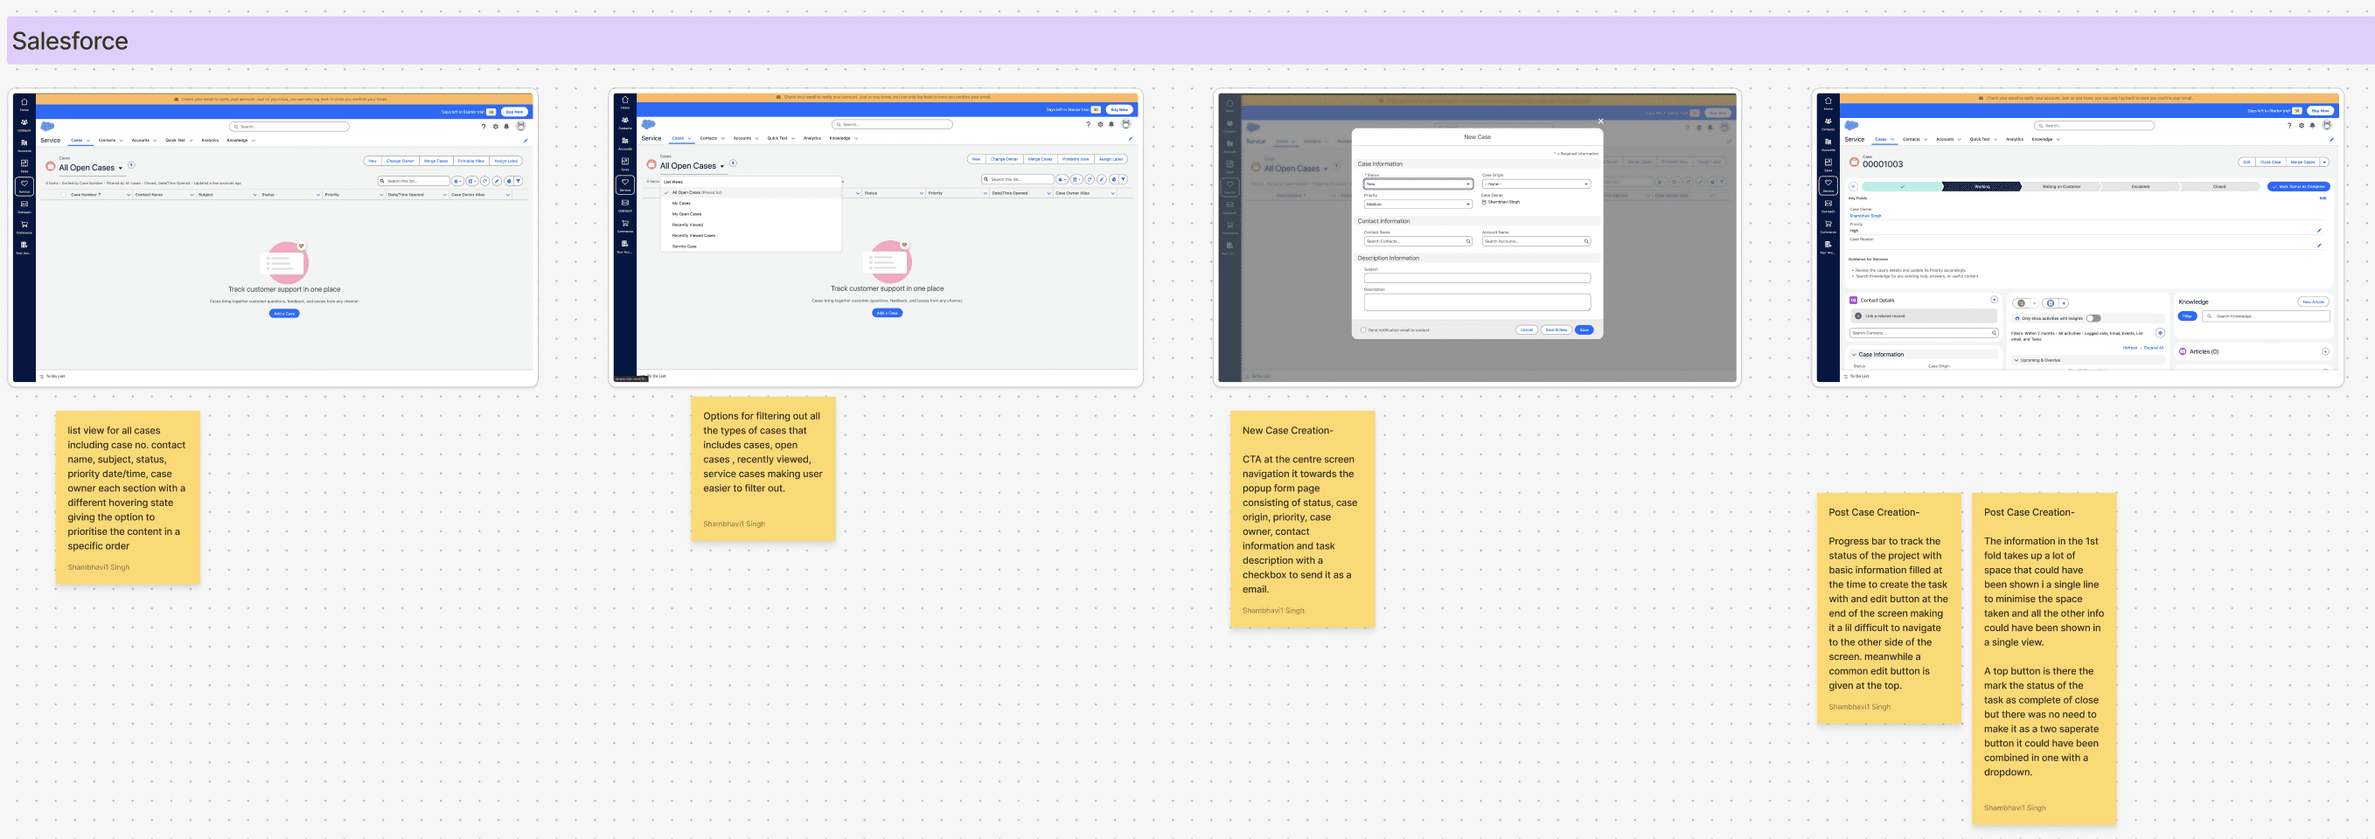The image size is (2375, 839).
Task: Open Contact Details card dropdown arrow
Action: 1995,299
